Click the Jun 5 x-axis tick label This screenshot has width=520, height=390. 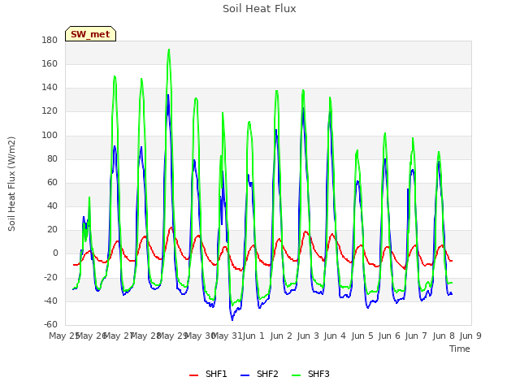(362, 336)
